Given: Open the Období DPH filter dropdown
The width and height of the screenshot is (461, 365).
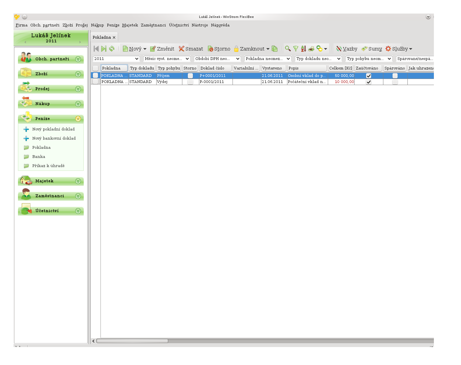Looking at the screenshot, I should pyautogui.click(x=217, y=59).
